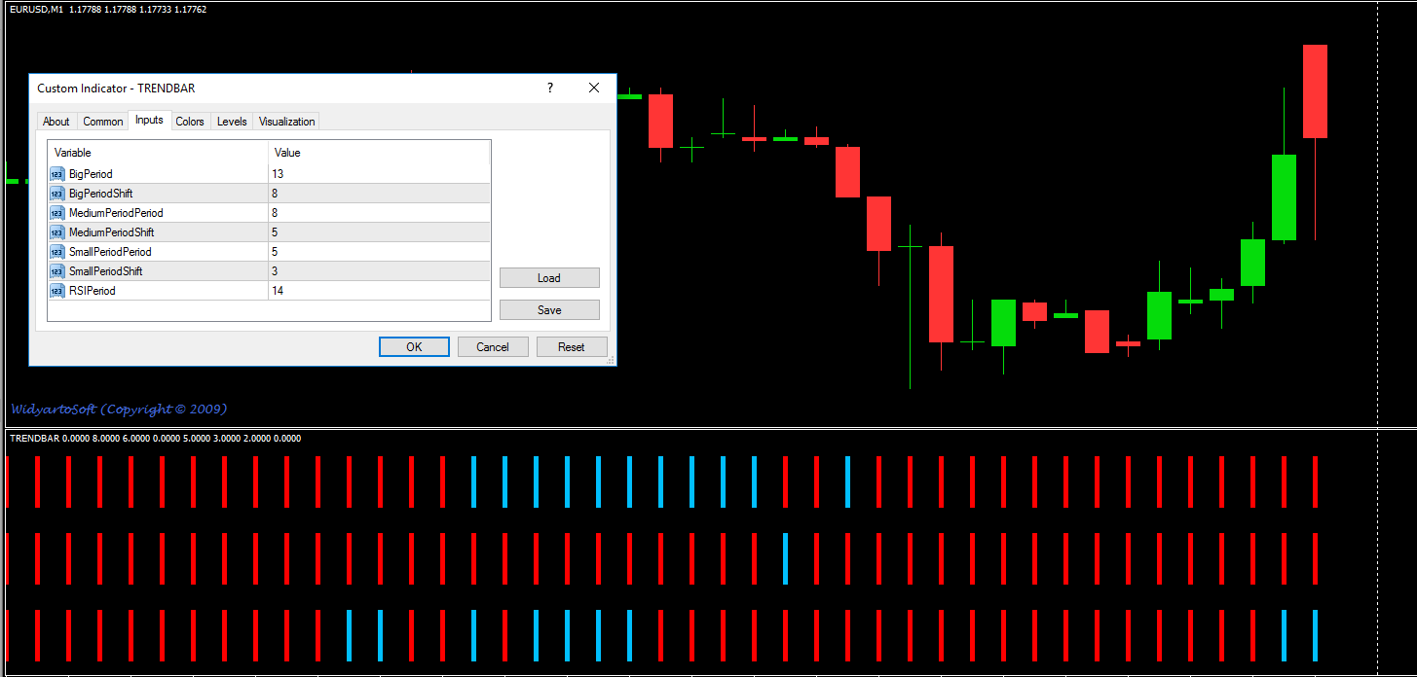
Task: Click the TRENDBAR indicator values label
Action: (155, 439)
